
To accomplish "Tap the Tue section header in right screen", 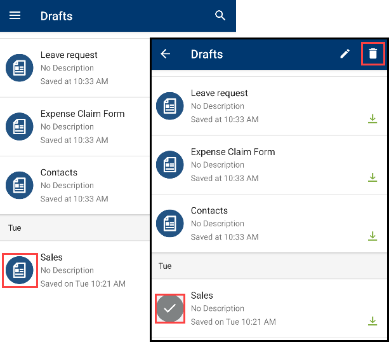I will [x=269, y=266].
